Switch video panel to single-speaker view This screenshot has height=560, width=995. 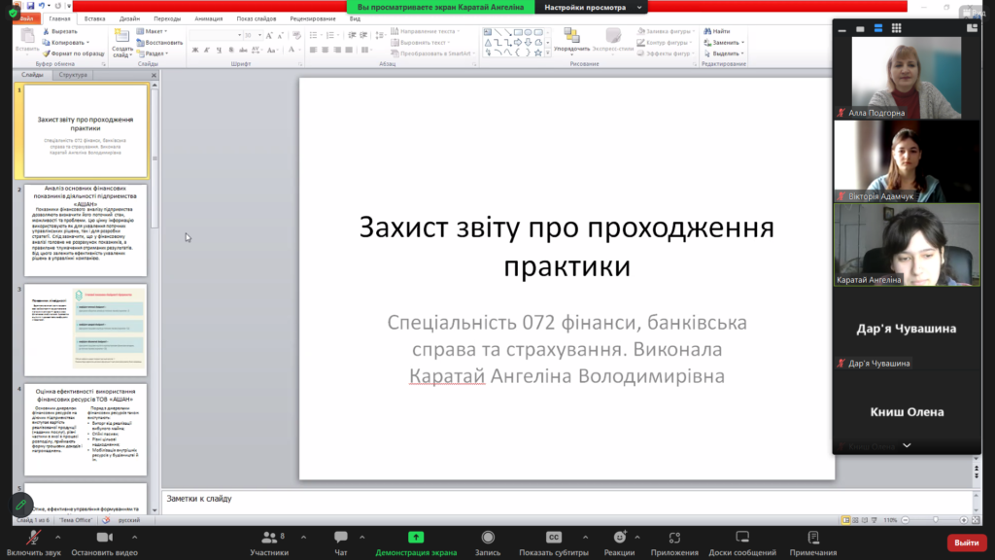pyautogui.click(x=860, y=28)
